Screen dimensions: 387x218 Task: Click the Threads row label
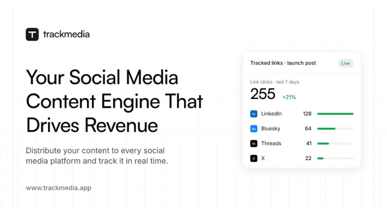(x=271, y=143)
